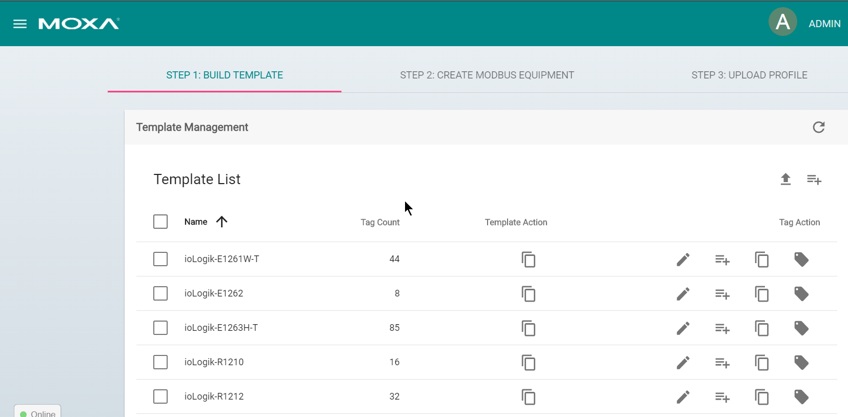Switch to Step 1: Build Template tab
The width and height of the screenshot is (848, 417).
click(x=225, y=75)
